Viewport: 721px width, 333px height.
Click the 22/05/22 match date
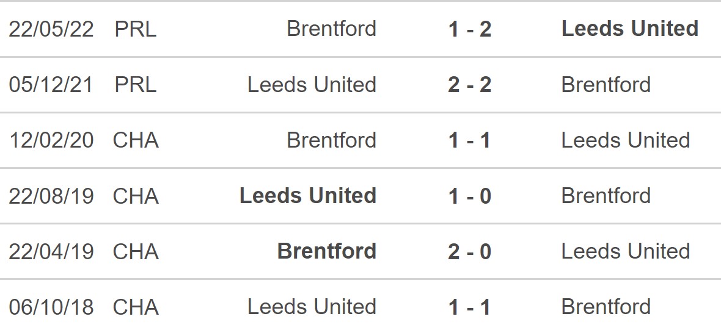51,29
